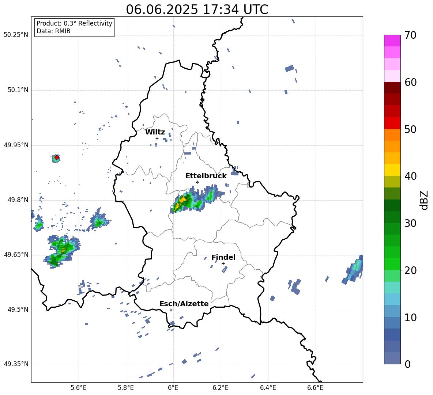Viewport: 433px width, 395px height.
Task: Click the Wiltz city label
Action: click(155, 132)
